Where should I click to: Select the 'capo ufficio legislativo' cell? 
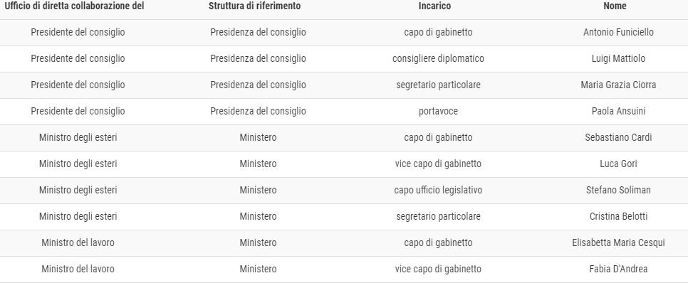(x=438, y=190)
